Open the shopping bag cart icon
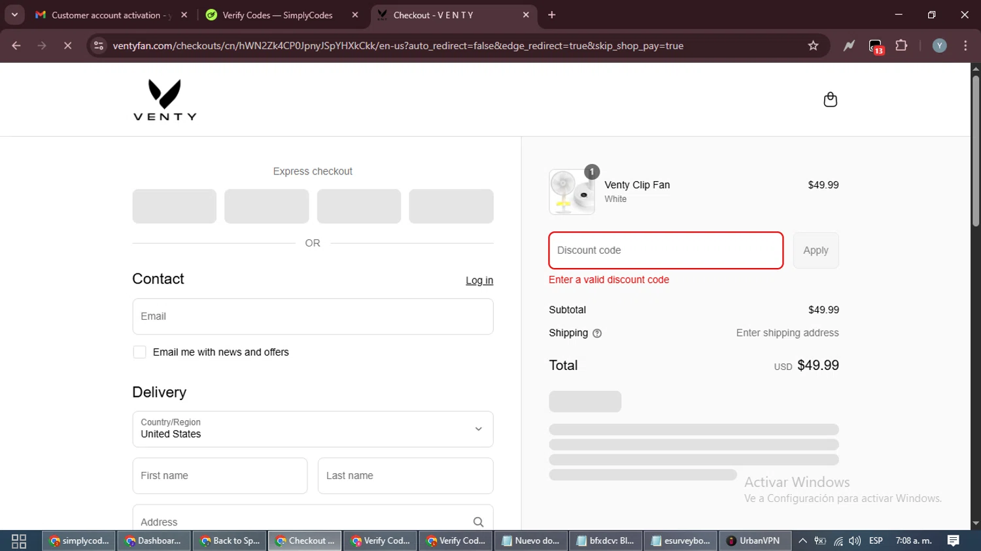 [830, 99]
